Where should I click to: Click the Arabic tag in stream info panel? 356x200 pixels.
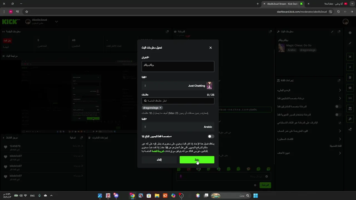point(291,50)
